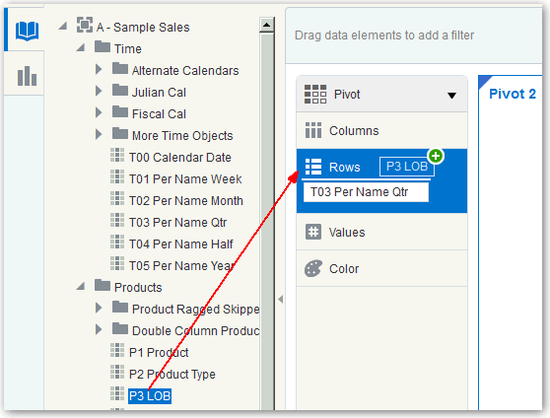Collapse the data panel with splitter arrow
This screenshot has height=418, width=550.
pyautogui.click(x=281, y=300)
